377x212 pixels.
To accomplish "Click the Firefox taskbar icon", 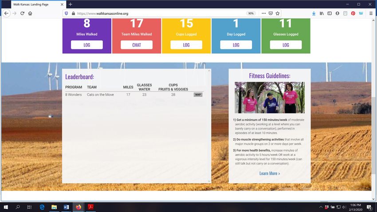I will coord(79,207).
